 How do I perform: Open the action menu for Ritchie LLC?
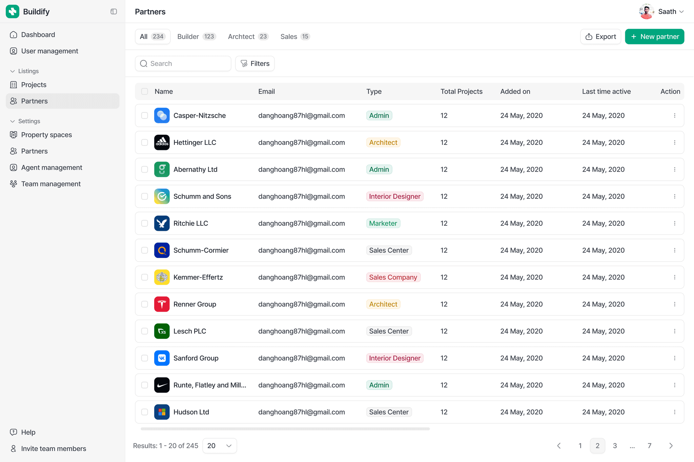tap(675, 223)
